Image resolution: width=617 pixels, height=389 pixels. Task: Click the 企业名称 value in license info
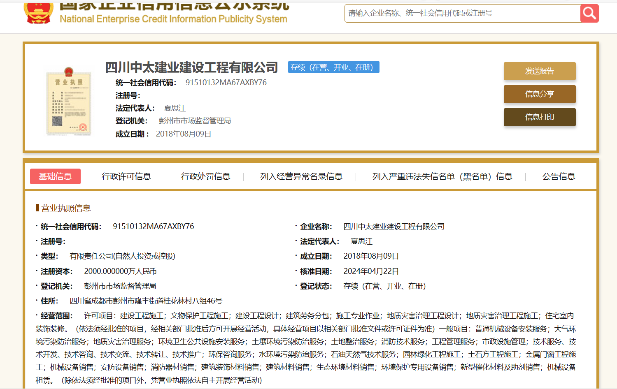point(394,227)
